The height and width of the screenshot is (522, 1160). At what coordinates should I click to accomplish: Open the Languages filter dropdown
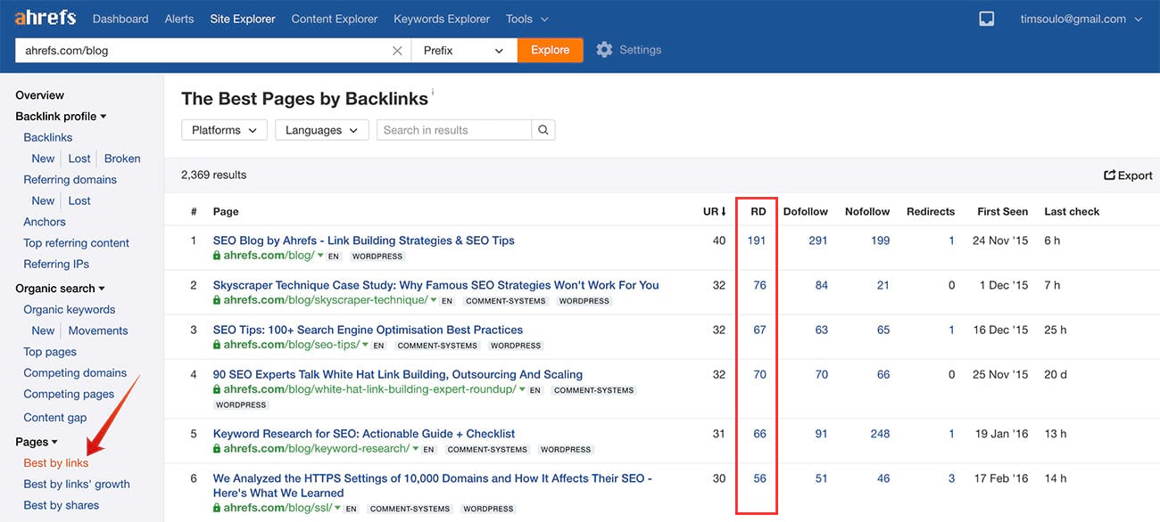321,130
